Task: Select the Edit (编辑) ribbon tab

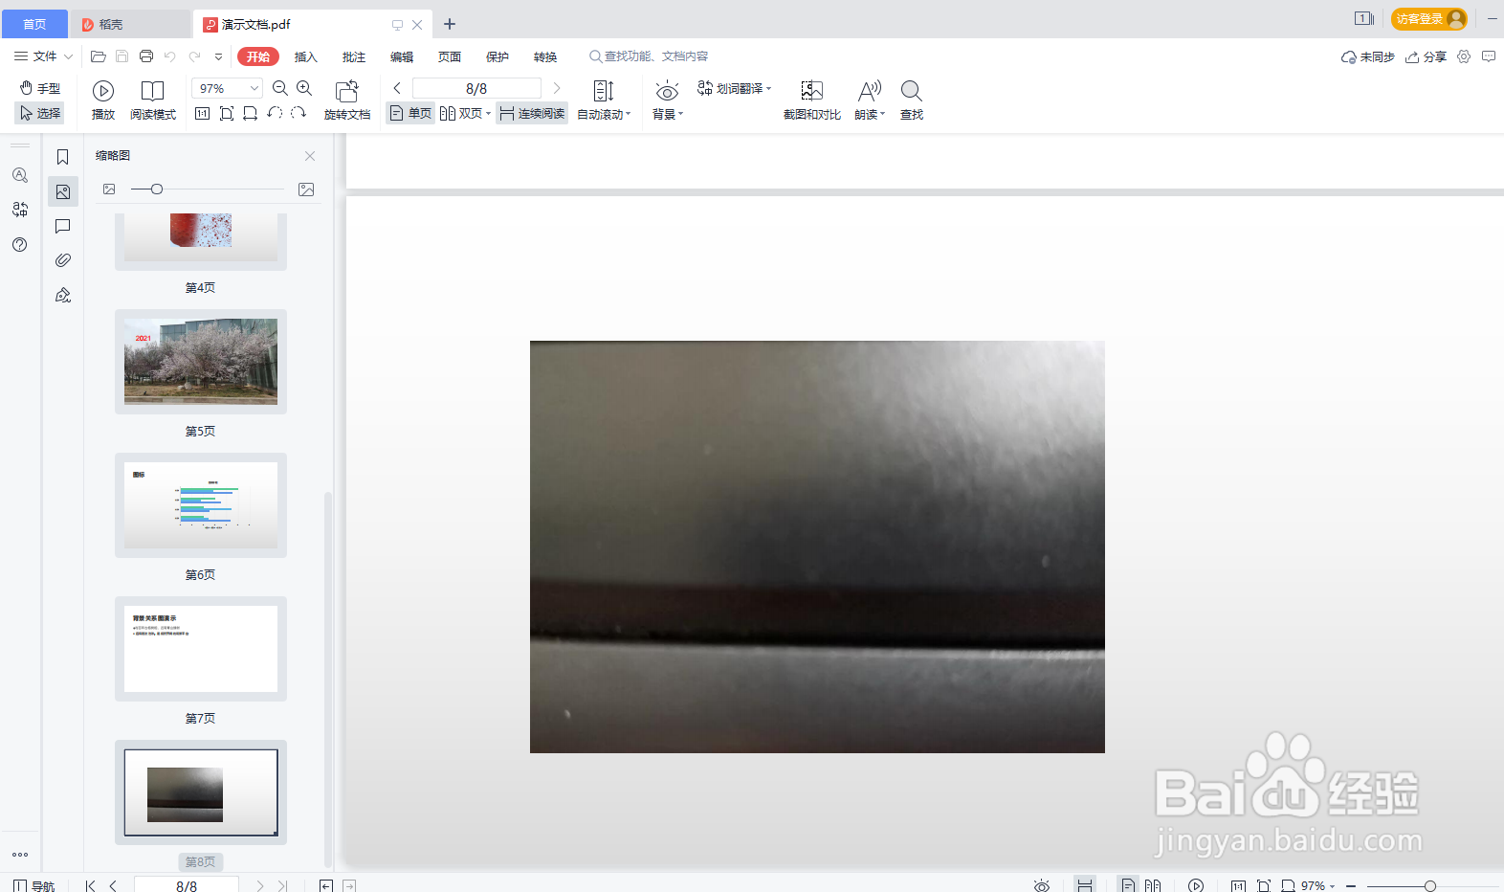Action: [402, 56]
